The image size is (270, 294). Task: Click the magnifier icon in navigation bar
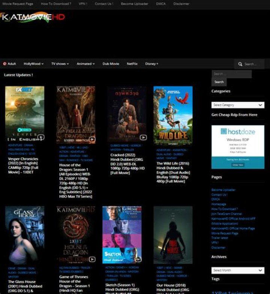click(240, 64)
